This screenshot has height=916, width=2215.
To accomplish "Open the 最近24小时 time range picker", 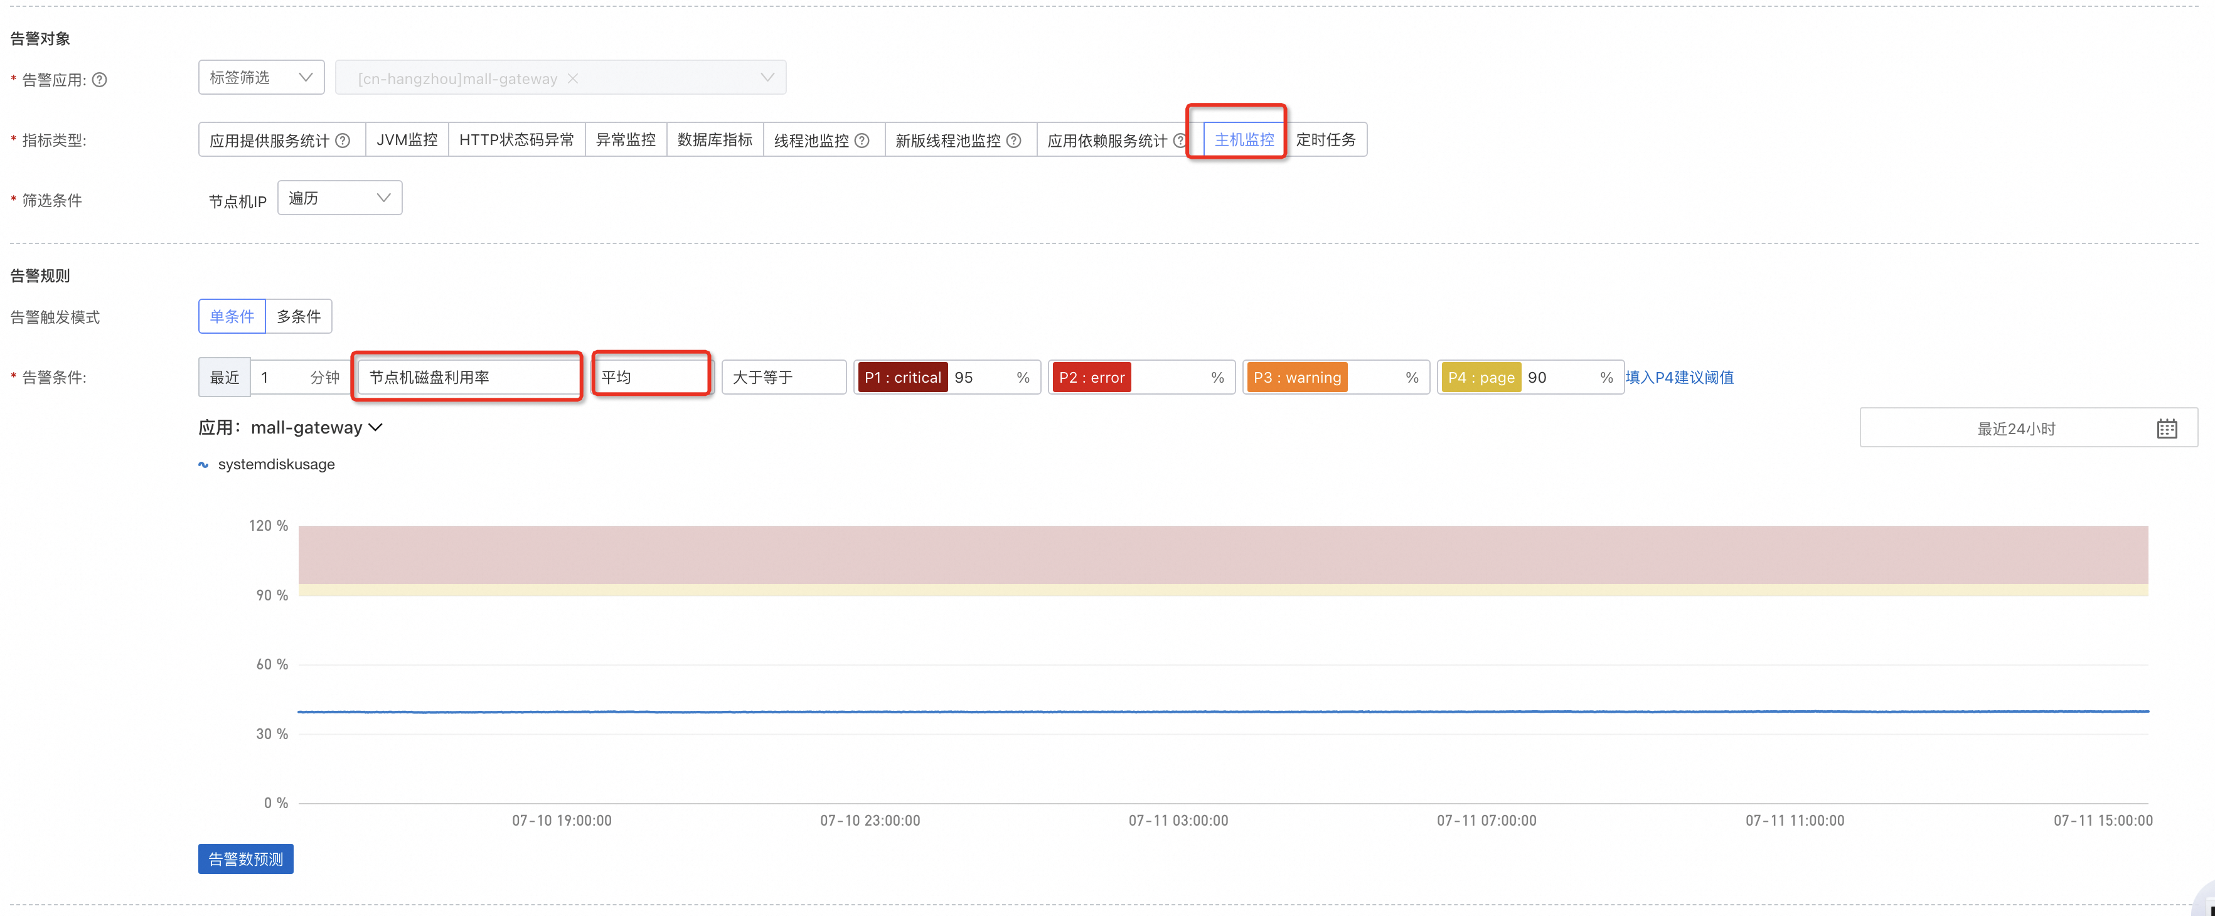I will click(x=2029, y=429).
